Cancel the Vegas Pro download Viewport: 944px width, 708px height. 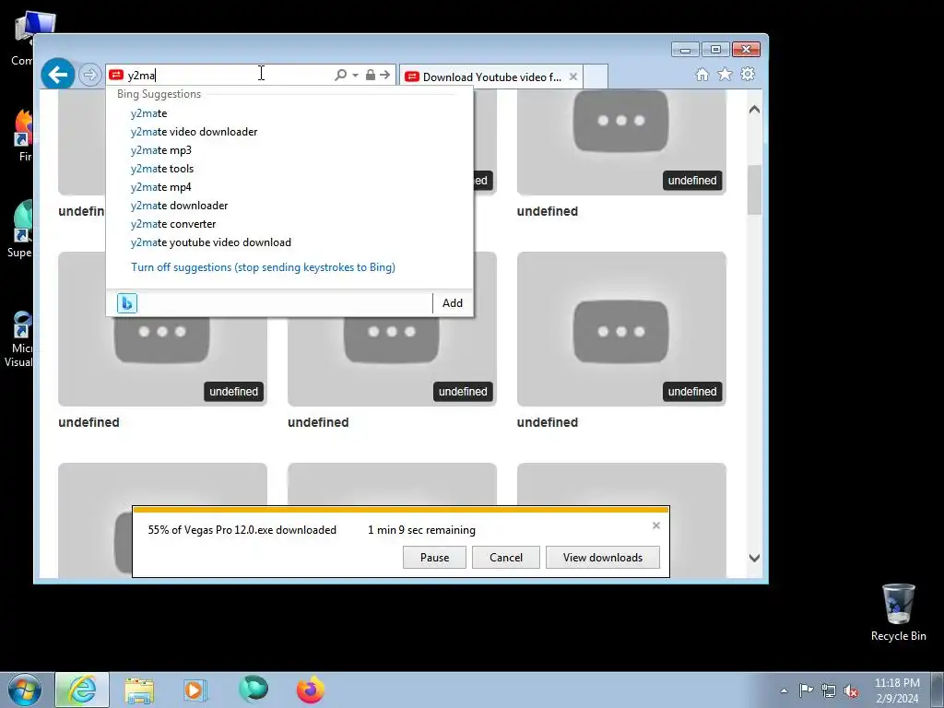pyautogui.click(x=506, y=558)
